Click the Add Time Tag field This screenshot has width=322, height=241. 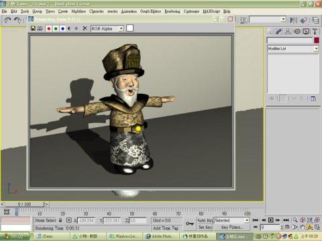(x=166, y=228)
